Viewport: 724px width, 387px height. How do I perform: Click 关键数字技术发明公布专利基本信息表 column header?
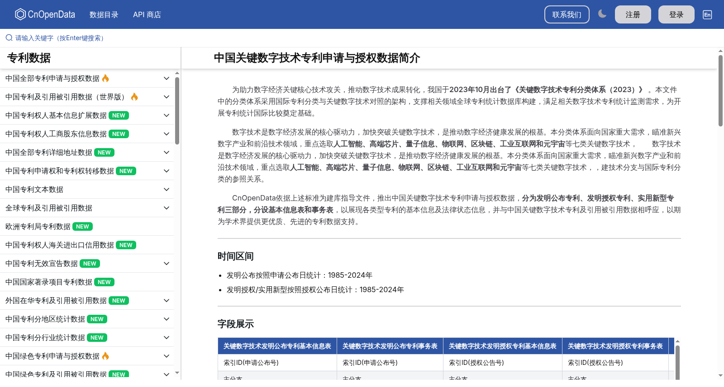tap(277, 346)
